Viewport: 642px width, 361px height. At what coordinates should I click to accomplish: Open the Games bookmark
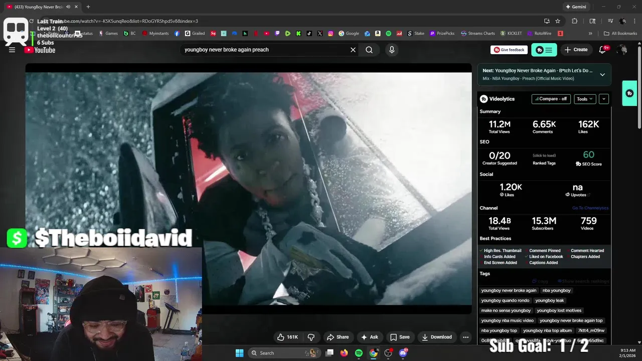(x=108, y=34)
